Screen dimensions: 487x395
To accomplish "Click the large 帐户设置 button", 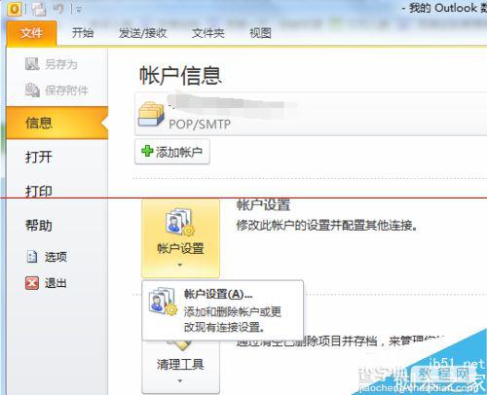I will point(180,238).
